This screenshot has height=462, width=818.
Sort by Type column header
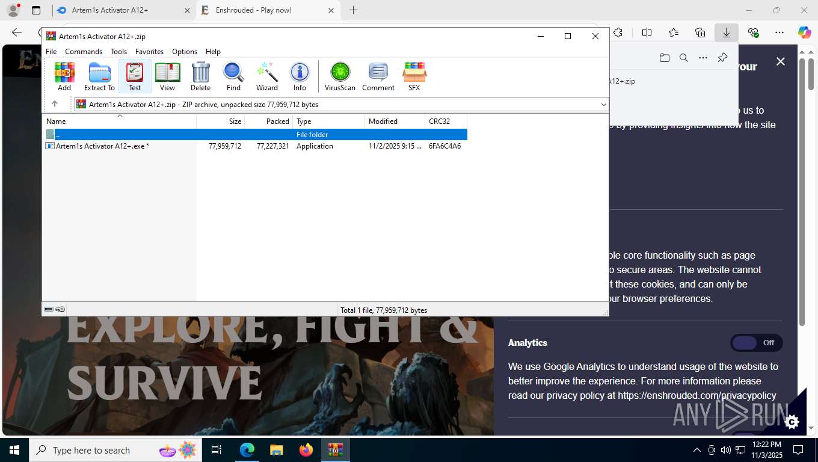coord(329,122)
